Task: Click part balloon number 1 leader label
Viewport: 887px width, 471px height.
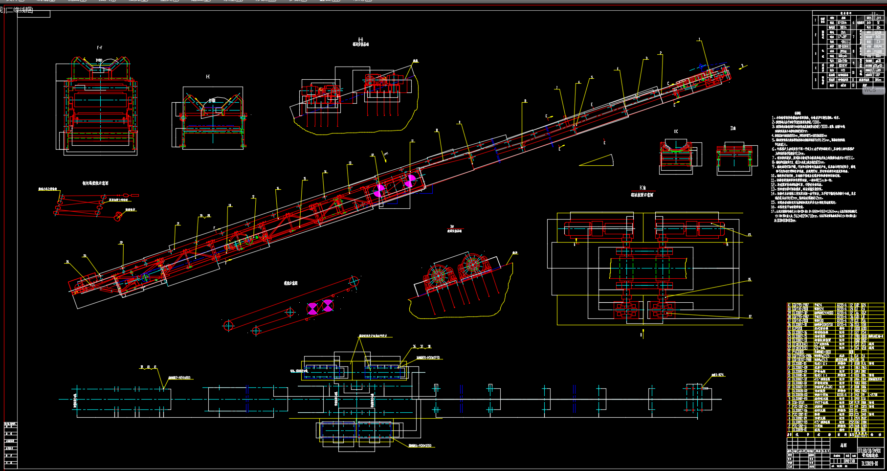Action: click(x=699, y=40)
